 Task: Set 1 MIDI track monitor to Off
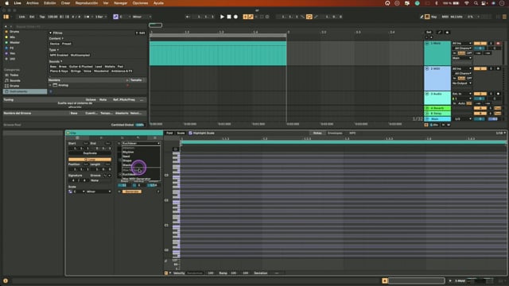pos(469,53)
